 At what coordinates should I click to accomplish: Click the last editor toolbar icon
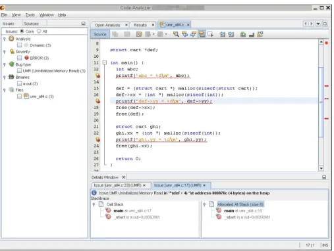(x=260, y=34)
